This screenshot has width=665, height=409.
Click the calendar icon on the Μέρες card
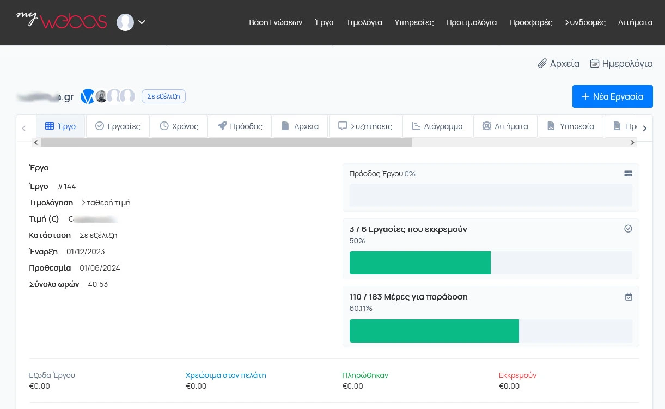629,297
